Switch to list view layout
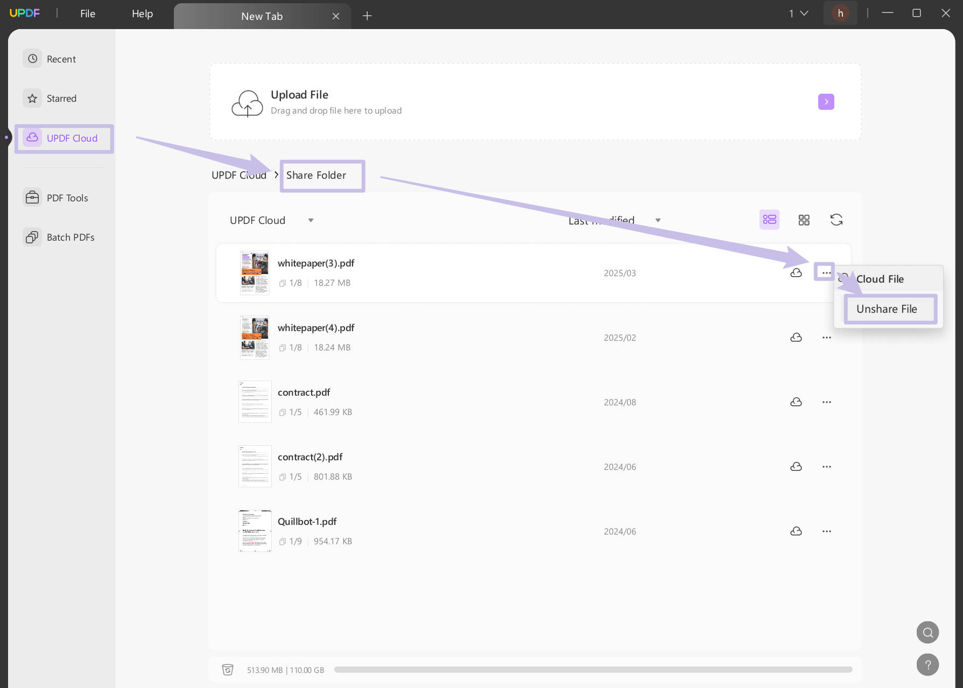 tap(769, 220)
